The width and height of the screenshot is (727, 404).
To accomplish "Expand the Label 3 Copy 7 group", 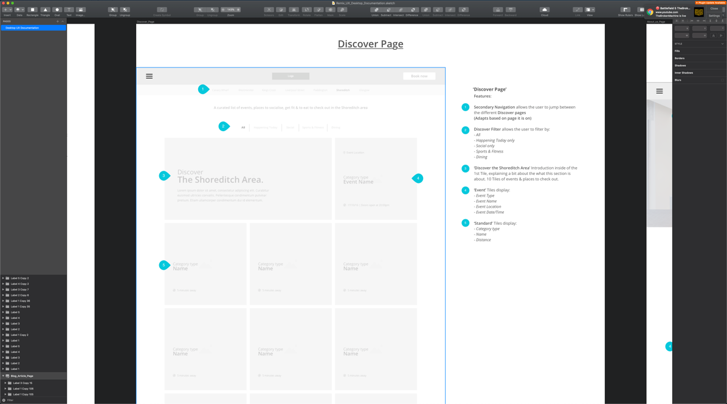I will click(x=3, y=290).
